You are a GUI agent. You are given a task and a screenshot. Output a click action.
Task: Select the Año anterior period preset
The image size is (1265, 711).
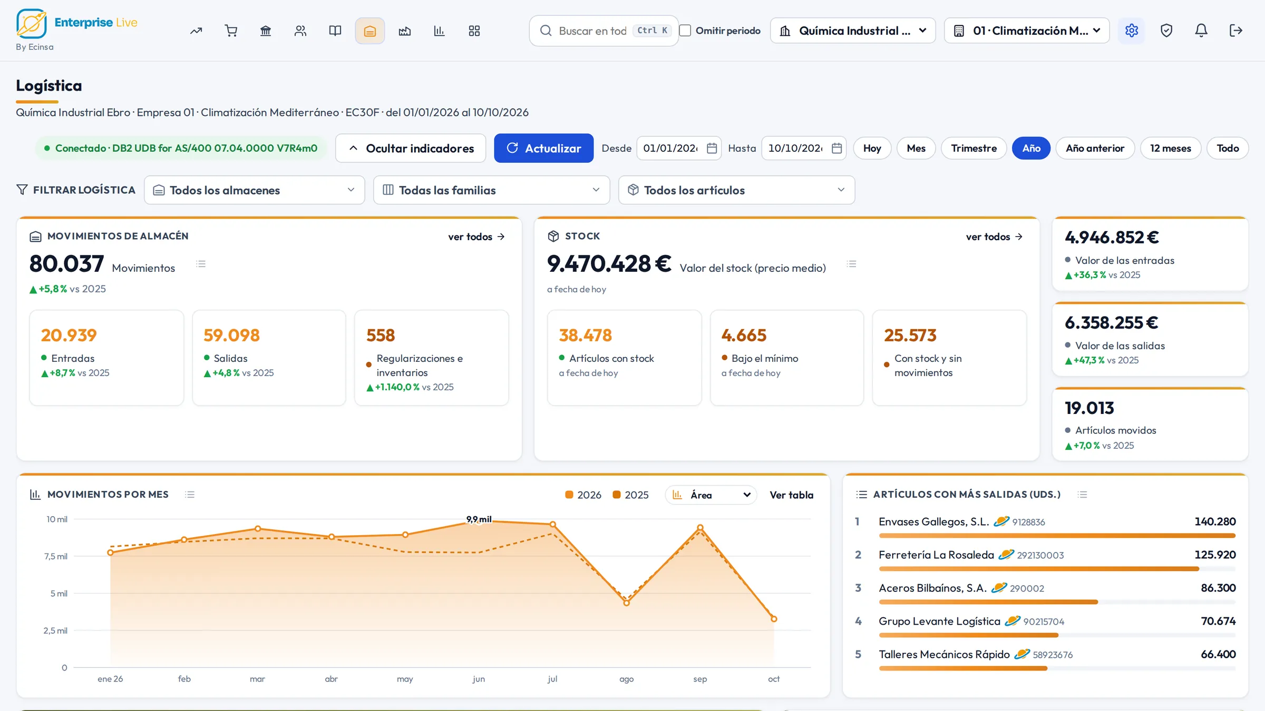[1095, 149]
